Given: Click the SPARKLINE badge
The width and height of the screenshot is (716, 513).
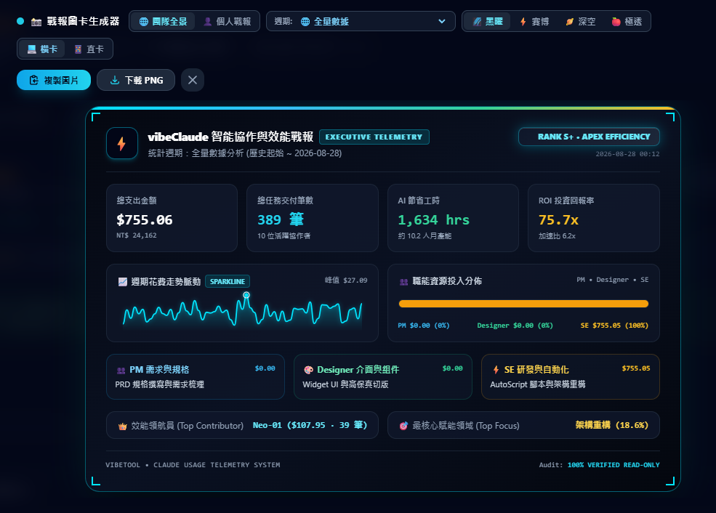Looking at the screenshot, I should coord(228,282).
